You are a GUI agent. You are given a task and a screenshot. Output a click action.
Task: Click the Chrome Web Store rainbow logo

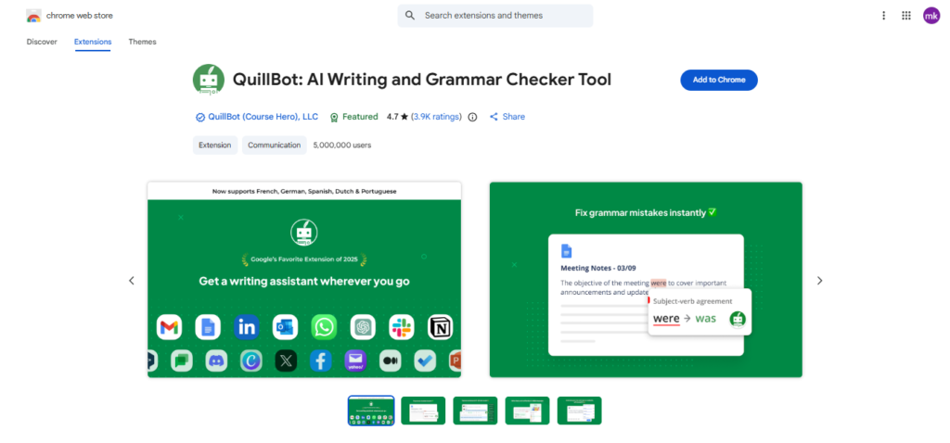(33, 16)
